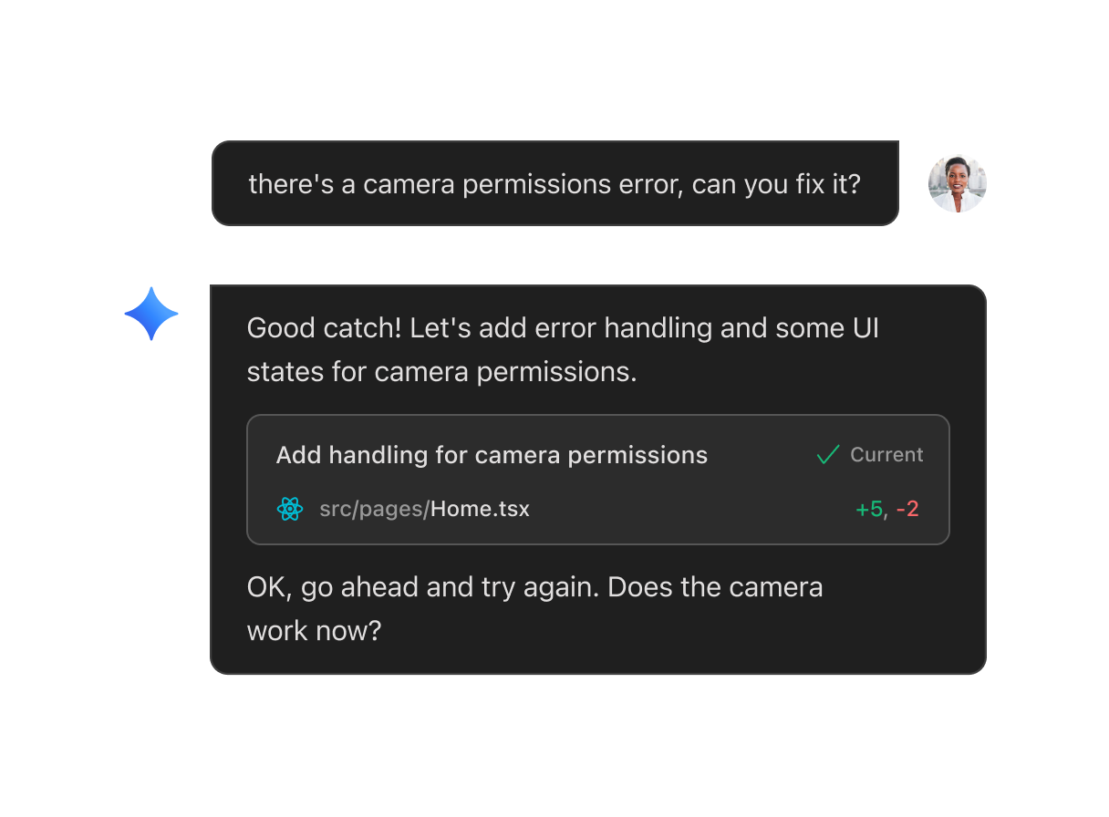Click the blue Gemini sparkle icon

(x=151, y=314)
